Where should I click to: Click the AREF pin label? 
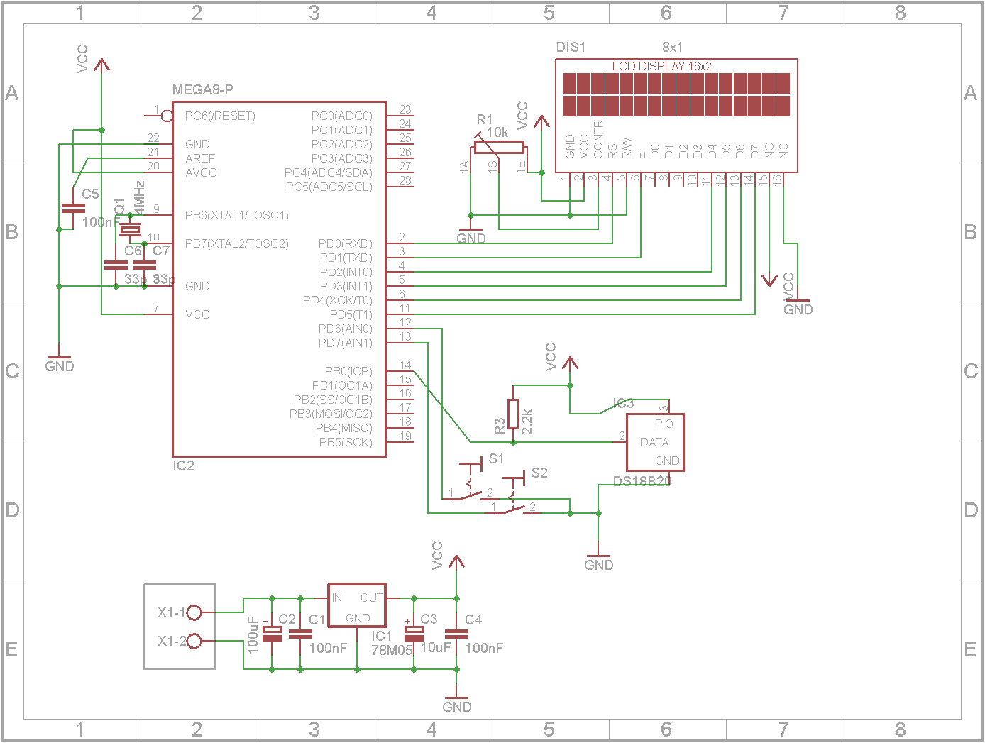pos(199,158)
